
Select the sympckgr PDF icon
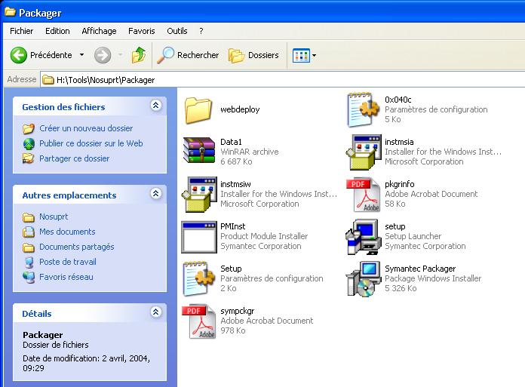[x=199, y=321]
